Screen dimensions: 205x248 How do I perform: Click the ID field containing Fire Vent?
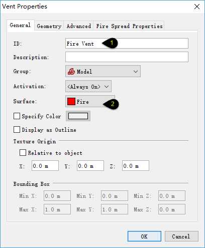(x=127, y=44)
